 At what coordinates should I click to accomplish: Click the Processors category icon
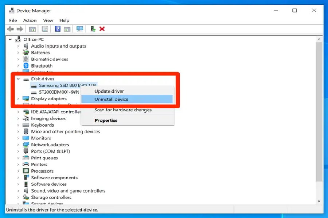point(26,171)
